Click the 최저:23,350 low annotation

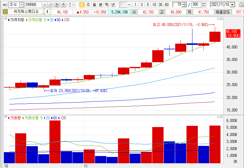point(76,91)
